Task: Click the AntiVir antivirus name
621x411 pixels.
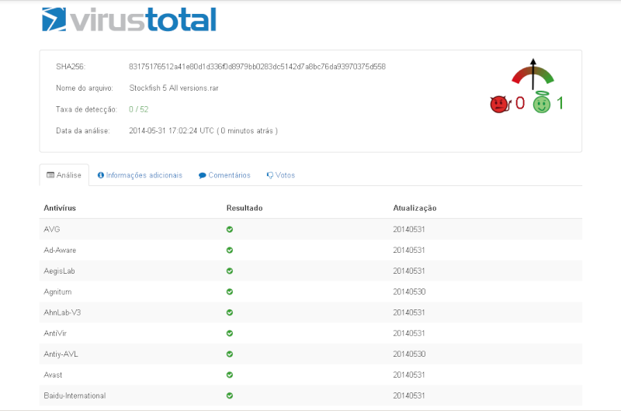Action: [x=55, y=333]
